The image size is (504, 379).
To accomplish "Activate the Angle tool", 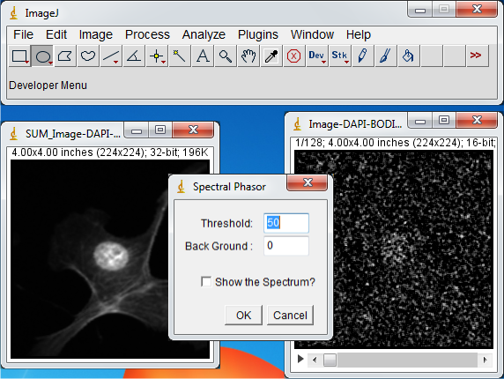I will click(x=134, y=56).
